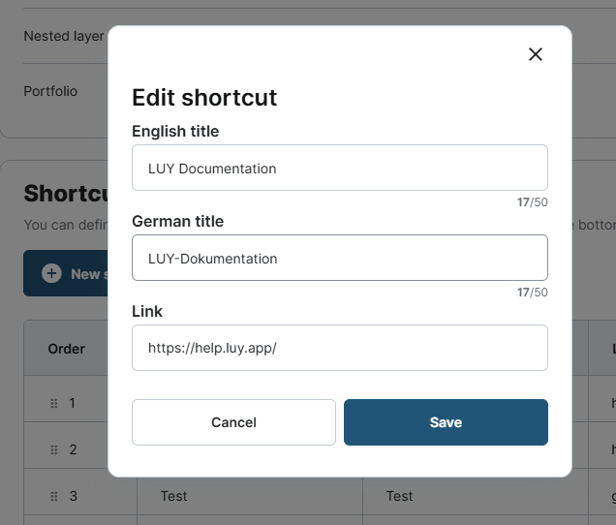Click the plus icon for New shortcut
616x525 pixels.
point(51,274)
